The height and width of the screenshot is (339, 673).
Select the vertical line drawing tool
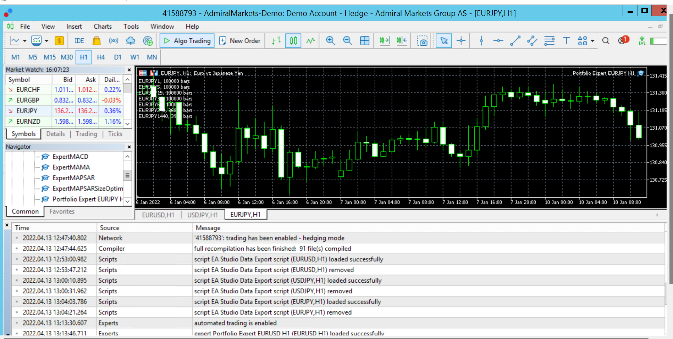click(x=481, y=41)
